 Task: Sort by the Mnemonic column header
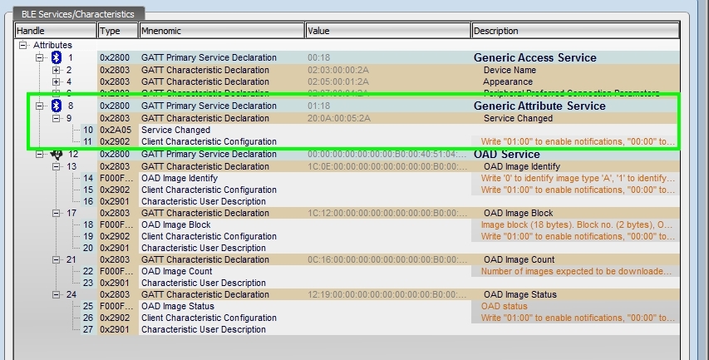[x=222, y=31]
